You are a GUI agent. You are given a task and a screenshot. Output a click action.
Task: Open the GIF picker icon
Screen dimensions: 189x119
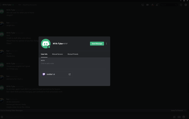coord(179,117)
